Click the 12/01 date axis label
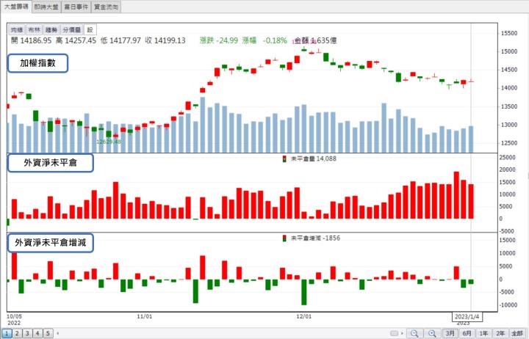Screen dimensions: 529x339 [x=304, y=316]
